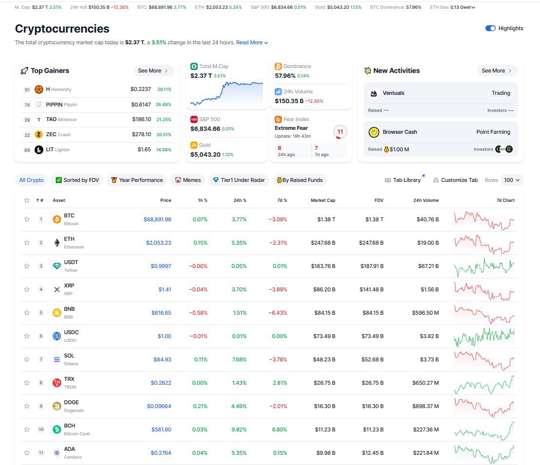Star the SOL row

coord(27,359)
